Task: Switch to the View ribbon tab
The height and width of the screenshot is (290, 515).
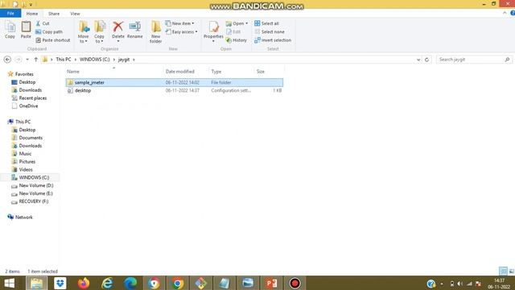Action: [x=75, y=14]
